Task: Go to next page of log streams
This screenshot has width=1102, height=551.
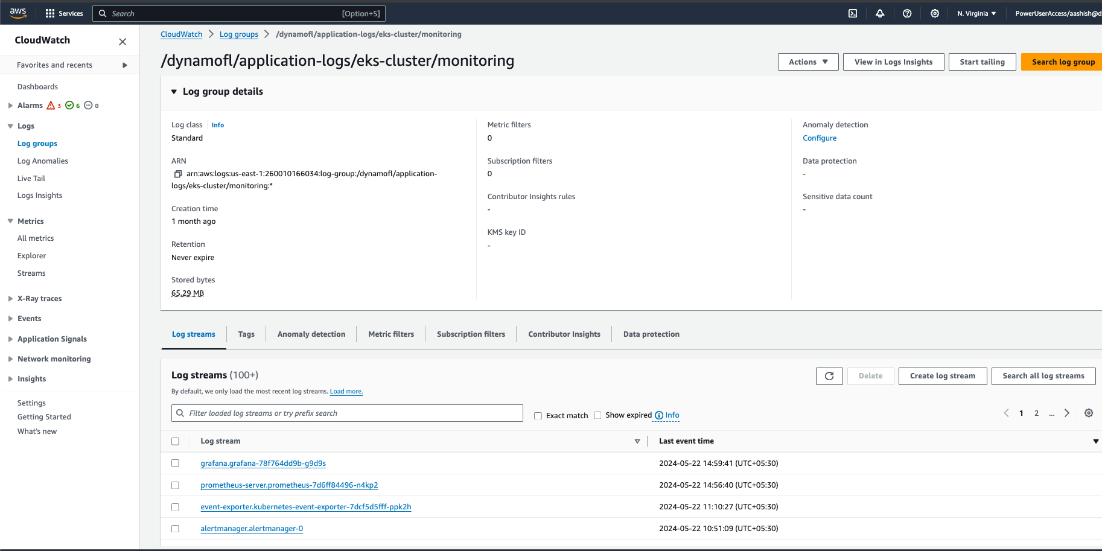Action: coord(1067,413)
